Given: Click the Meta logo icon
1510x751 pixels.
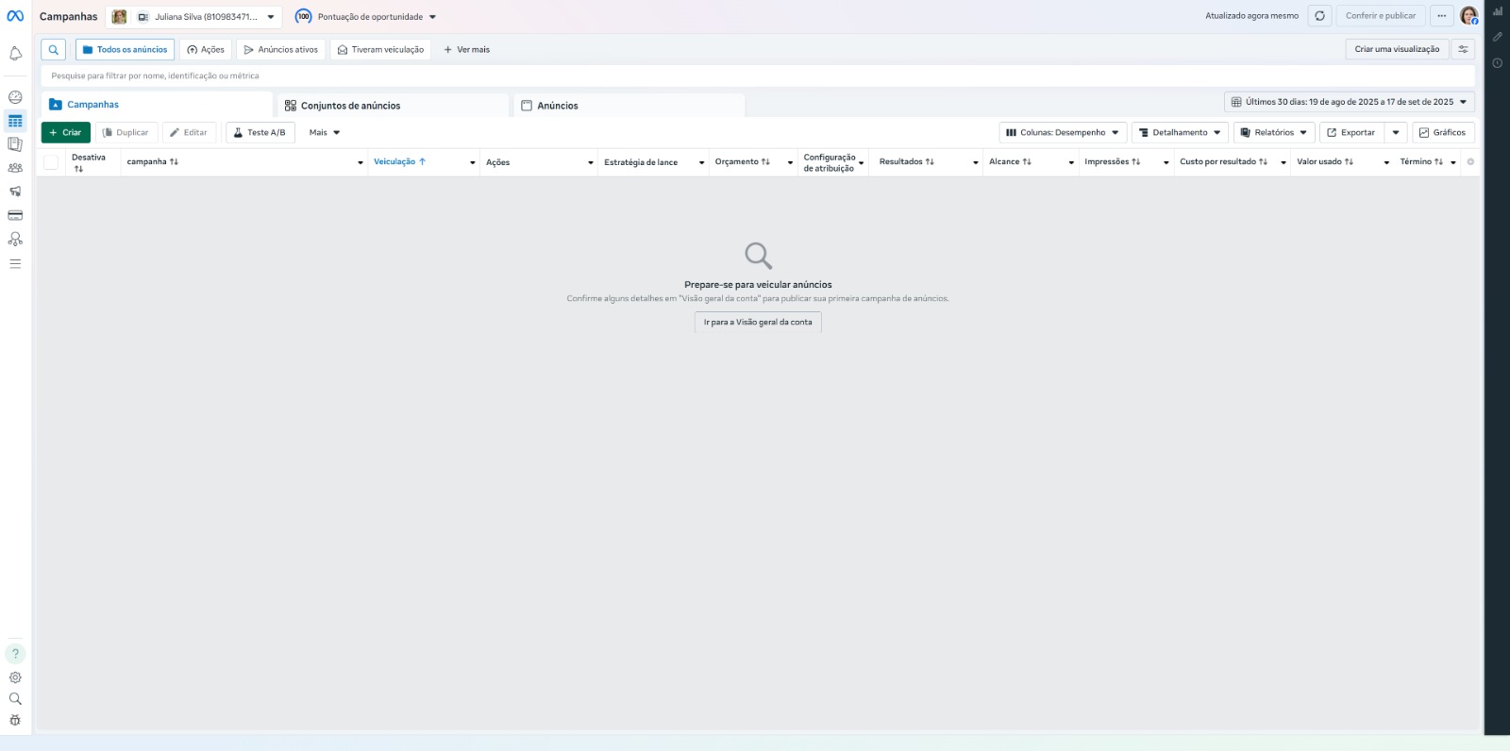Looking at the screenshot, I should (15, 16).
